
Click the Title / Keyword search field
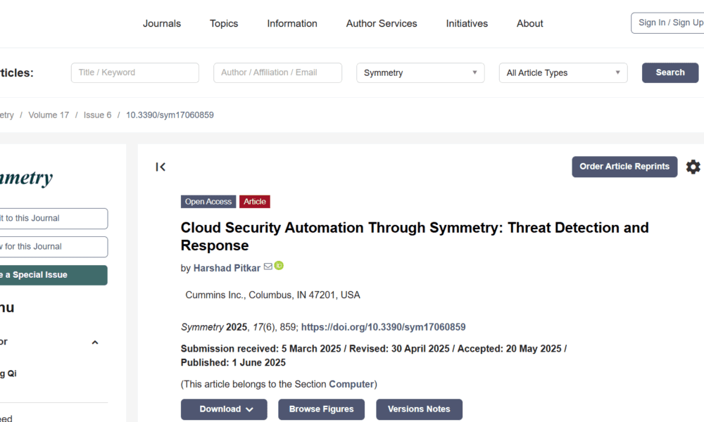134,72
